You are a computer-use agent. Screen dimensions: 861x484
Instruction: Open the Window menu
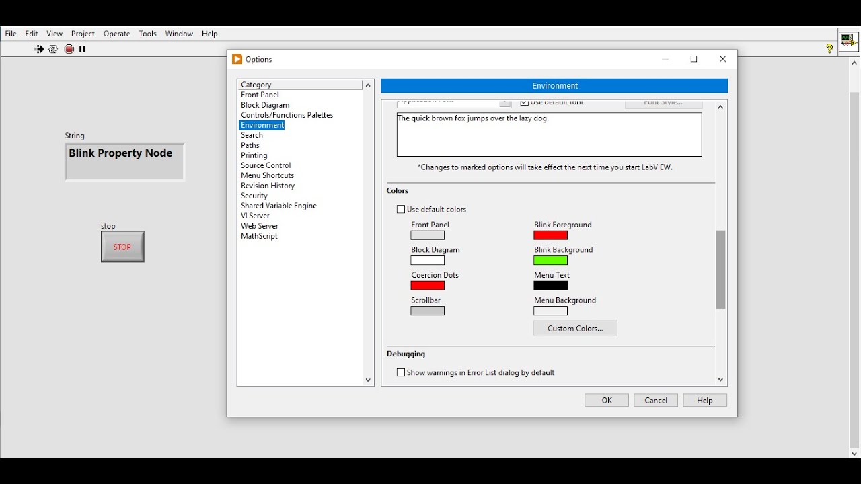click(x=179, y=34)
